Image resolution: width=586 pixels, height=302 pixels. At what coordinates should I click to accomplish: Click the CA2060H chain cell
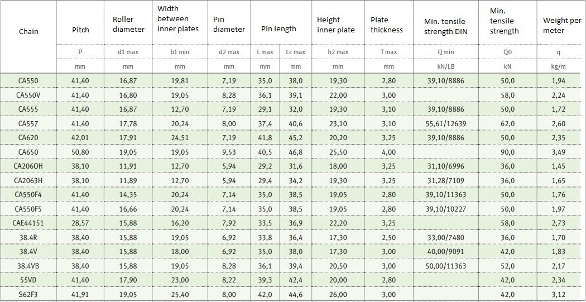click(28, 166)
